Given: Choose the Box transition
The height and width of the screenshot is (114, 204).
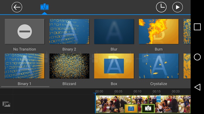Looking at the screenshot, I should click(114, 66).
